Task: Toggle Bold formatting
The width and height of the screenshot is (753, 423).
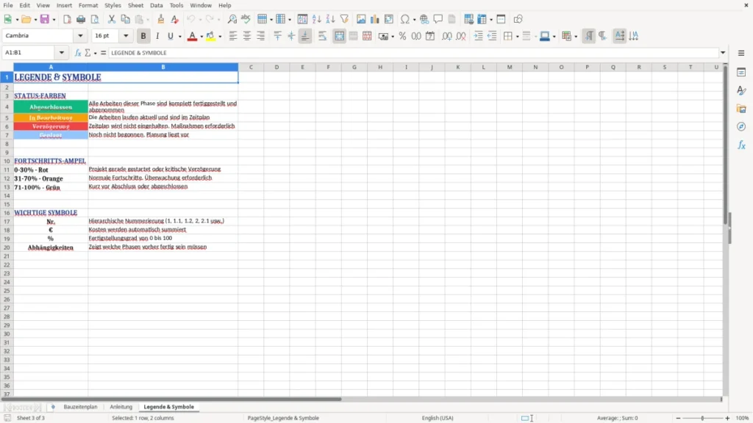Action: tap(143, 36)
